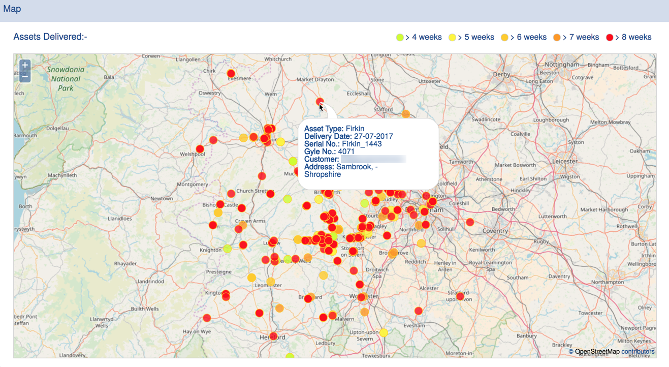Viewport: 669px width, 367px height.
Task: Zoom out the map with minus button
Action: click(25, 77)
